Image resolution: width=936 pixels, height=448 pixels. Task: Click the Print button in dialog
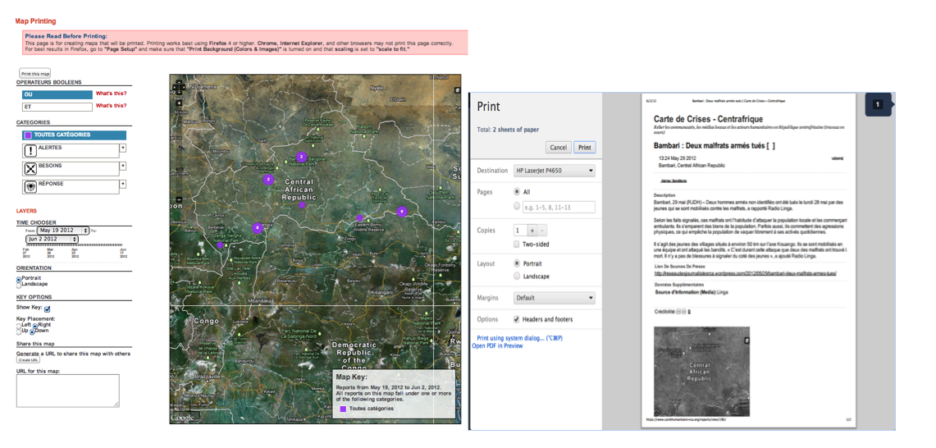584,148
